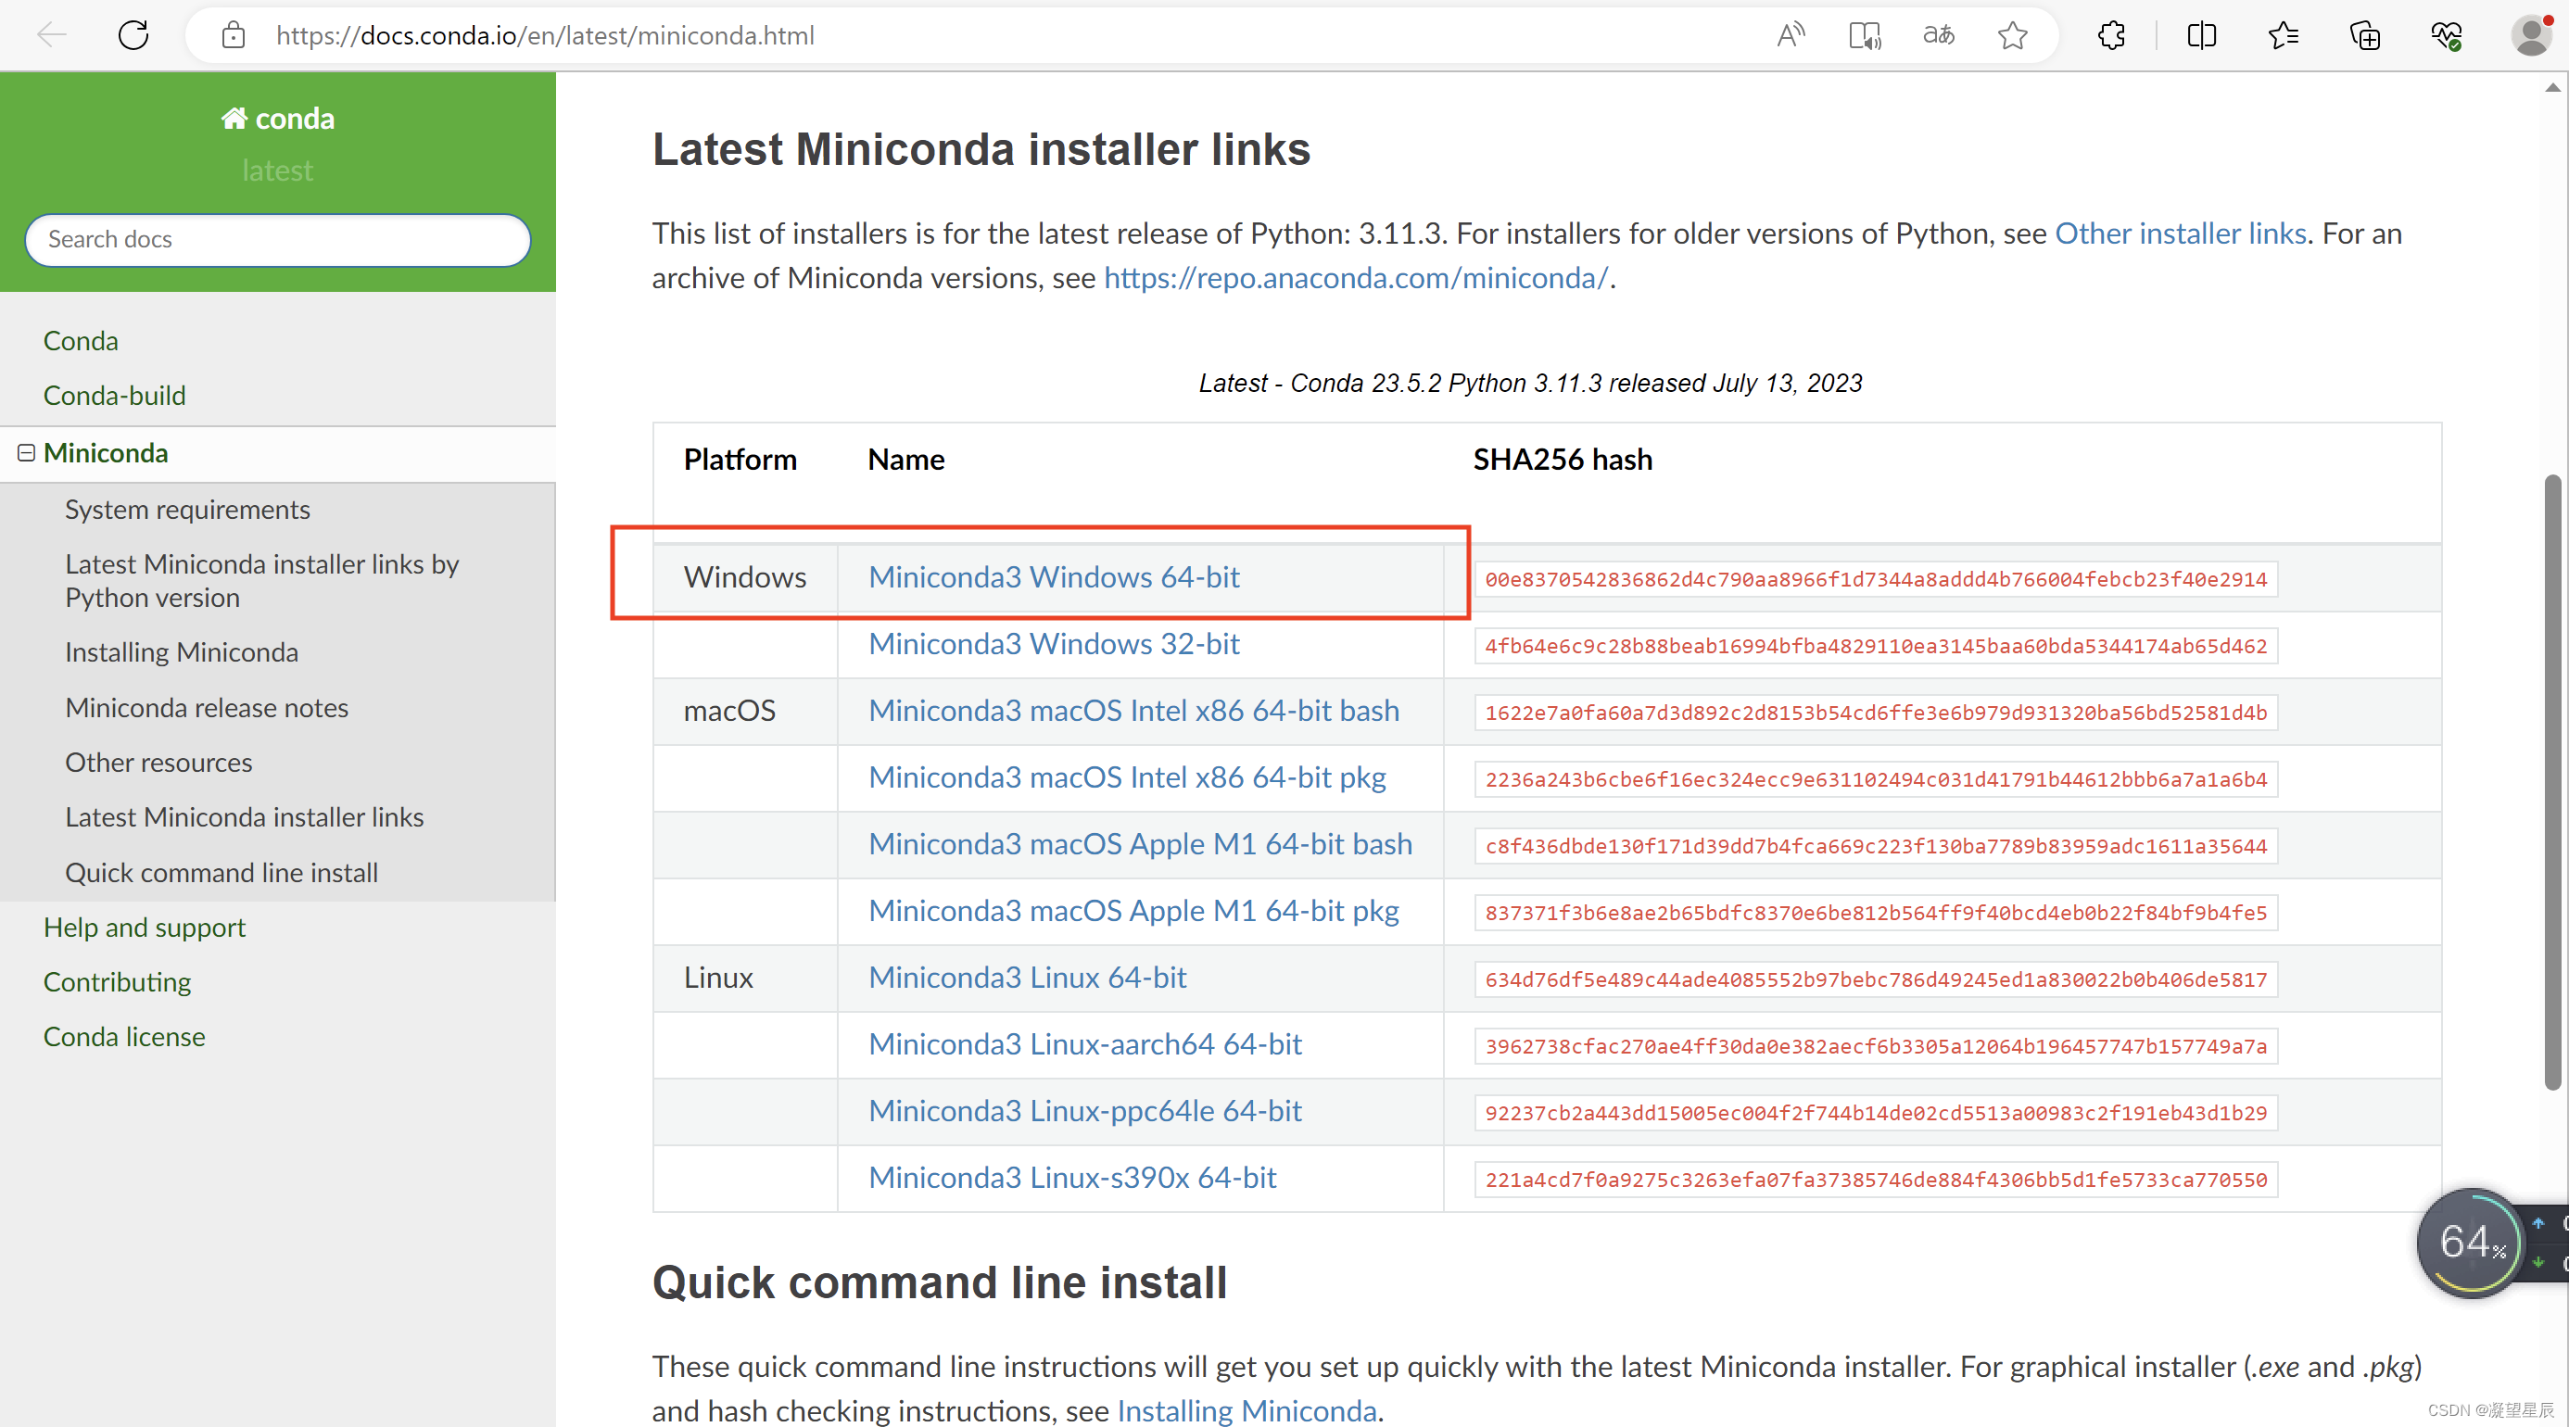Click the page vertical scrollbar
The height and width of the screenshot is (1427, 2569).
(x=2552, y=777)
